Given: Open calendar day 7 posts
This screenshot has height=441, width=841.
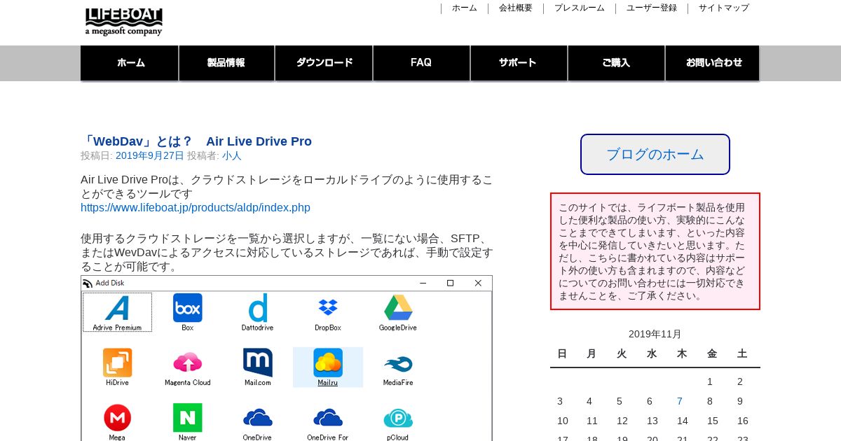Looking at the screenshot, I should [x=680, y=401].
